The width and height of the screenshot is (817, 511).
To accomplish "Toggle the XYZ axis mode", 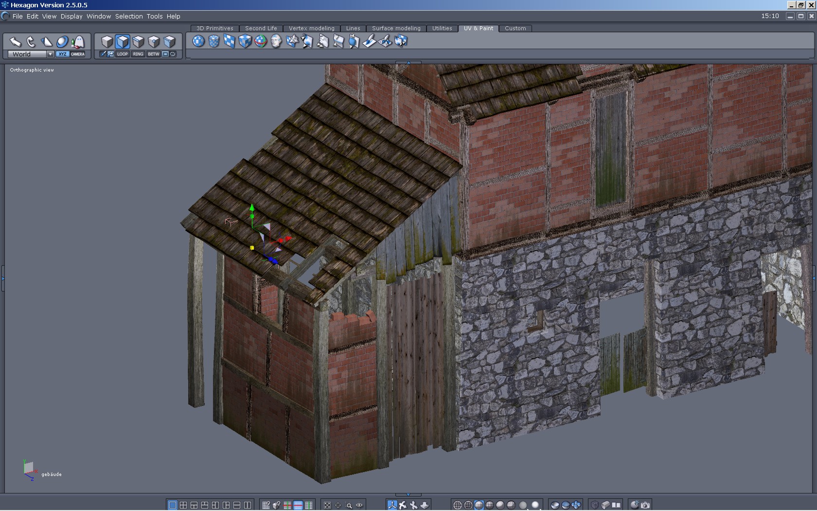I will (62, 54).
